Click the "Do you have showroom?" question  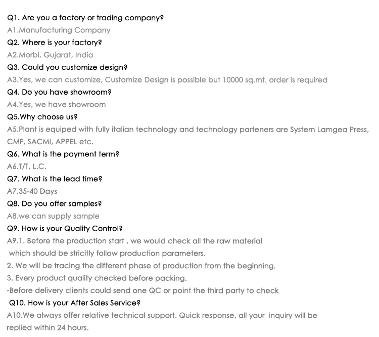pos(59,92)
